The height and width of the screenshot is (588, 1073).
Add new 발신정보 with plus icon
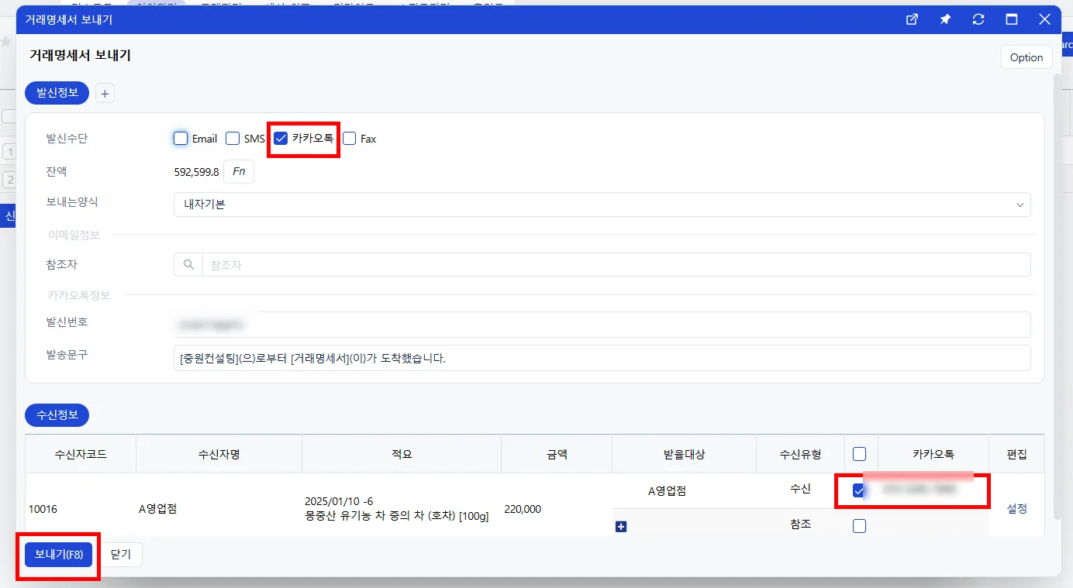click(x=105, y=93)
